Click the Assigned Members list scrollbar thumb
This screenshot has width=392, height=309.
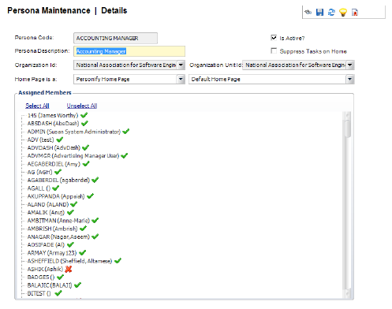tap(348, 128)
